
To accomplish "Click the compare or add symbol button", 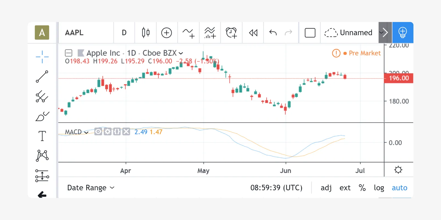I will pyautogui.click(x=166, y=33).
